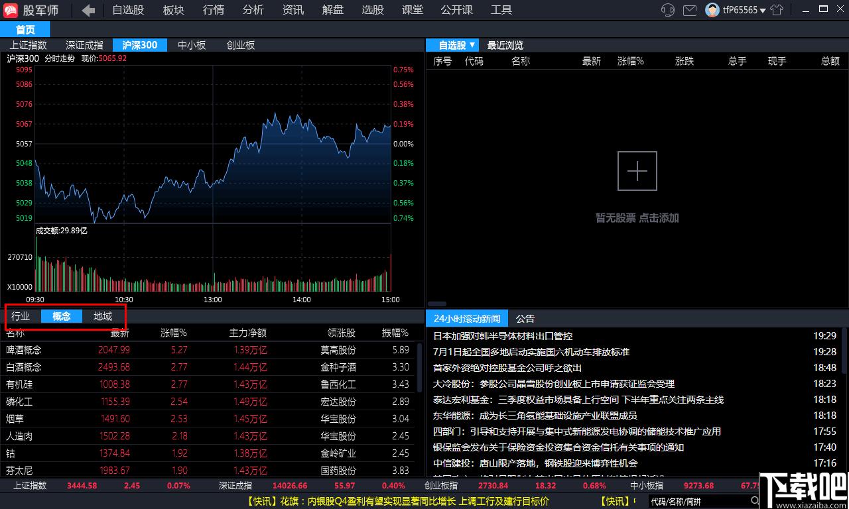Open the 有机硅 row
The height and width of the screenshot is (509, 849).
(x=208, y=384)
